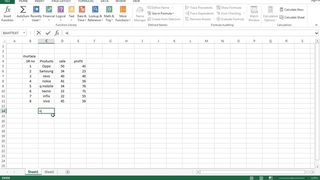Open Use in Formula dropdown
This screenshot has width=320, height=180.
pos(160,13)
